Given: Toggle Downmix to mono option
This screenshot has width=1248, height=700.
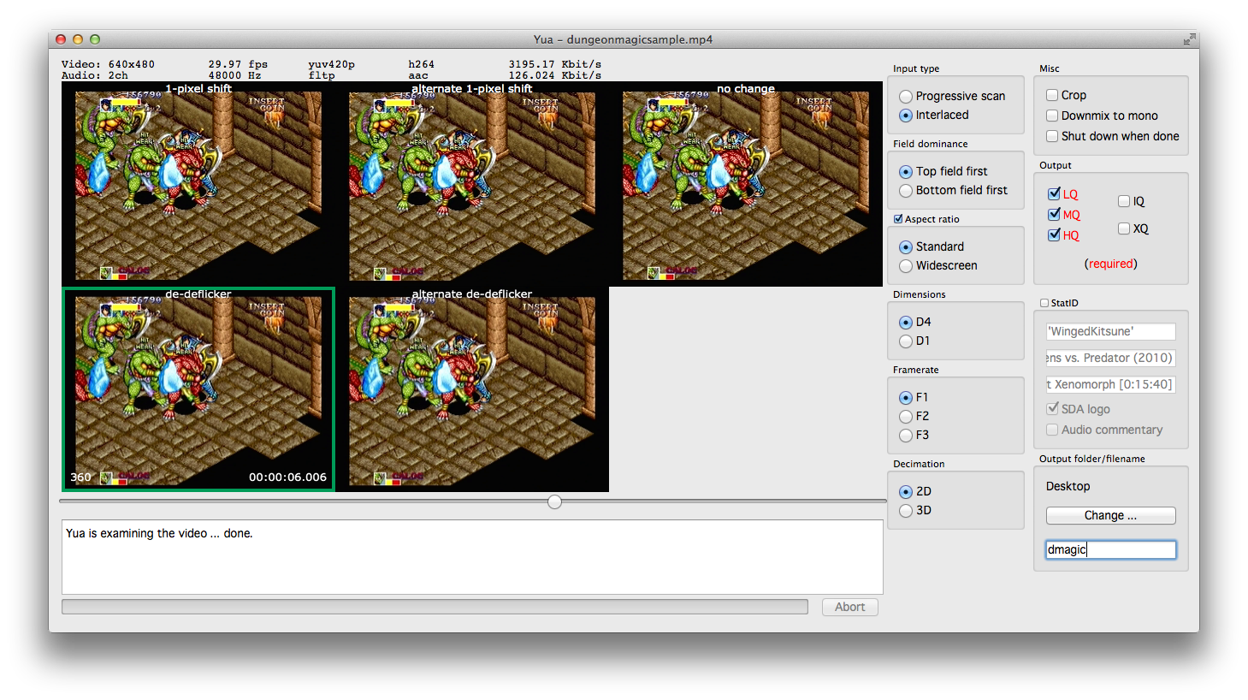Looking at the screenshot, I should click(x=1053, y=116).
